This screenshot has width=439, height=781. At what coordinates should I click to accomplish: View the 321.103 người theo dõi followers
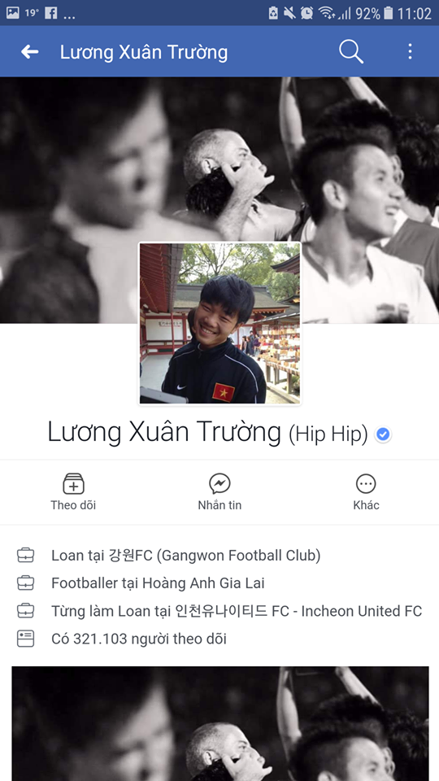pyautogui.click(x=139, y=639)
